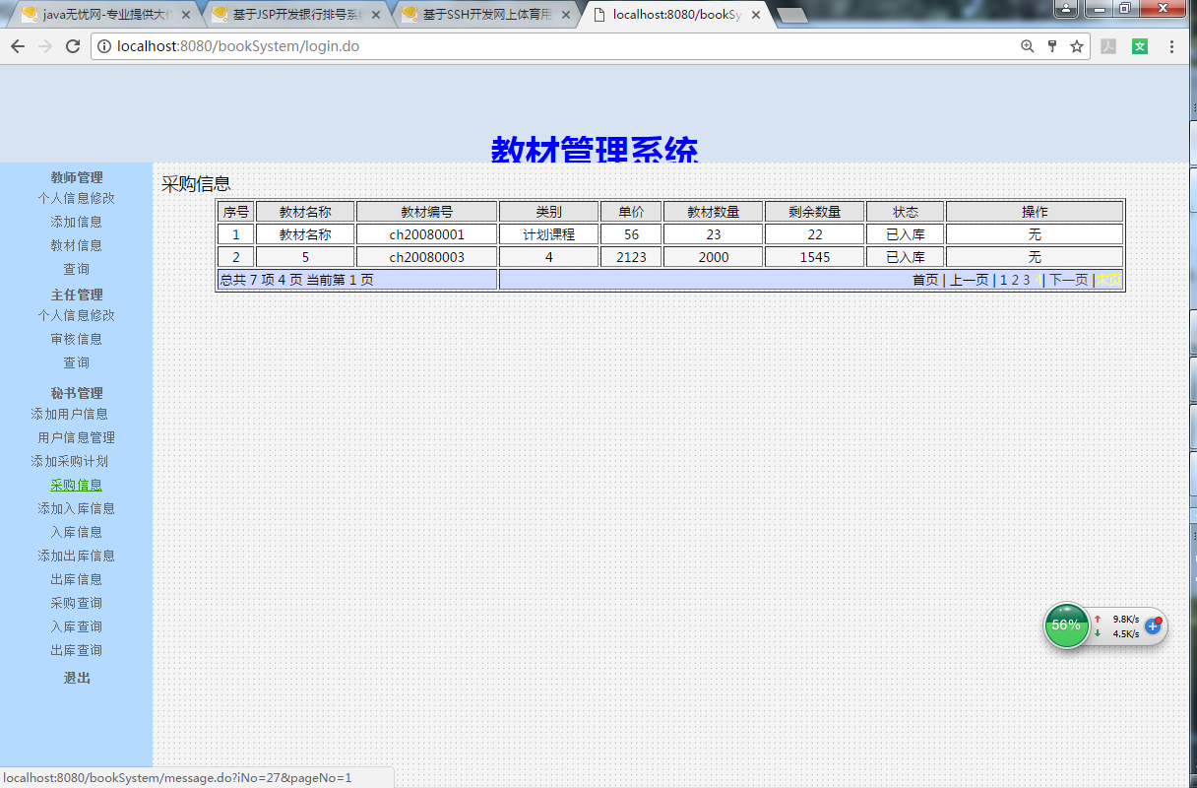Click 退出 to log out

[77, 678]
